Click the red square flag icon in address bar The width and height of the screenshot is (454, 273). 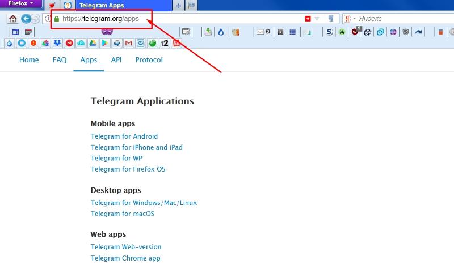(308, 19)
